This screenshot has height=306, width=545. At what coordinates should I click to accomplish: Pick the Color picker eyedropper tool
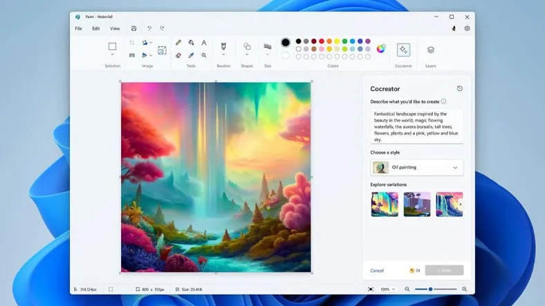point(191,55)
